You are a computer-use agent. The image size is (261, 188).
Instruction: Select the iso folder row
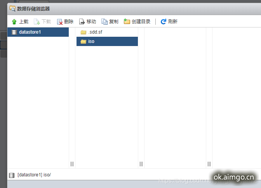pyautogui.click(x=107, y=41)
